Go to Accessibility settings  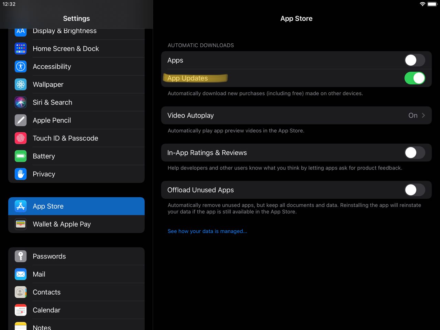coord(76,66)
